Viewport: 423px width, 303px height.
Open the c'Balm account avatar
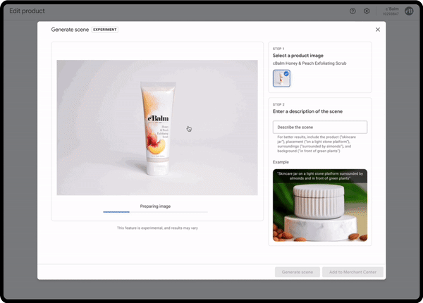click(x=409, y=11)
